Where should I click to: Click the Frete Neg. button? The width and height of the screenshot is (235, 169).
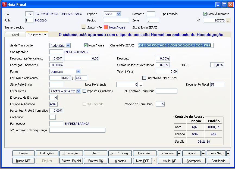[x=216, y=153]
